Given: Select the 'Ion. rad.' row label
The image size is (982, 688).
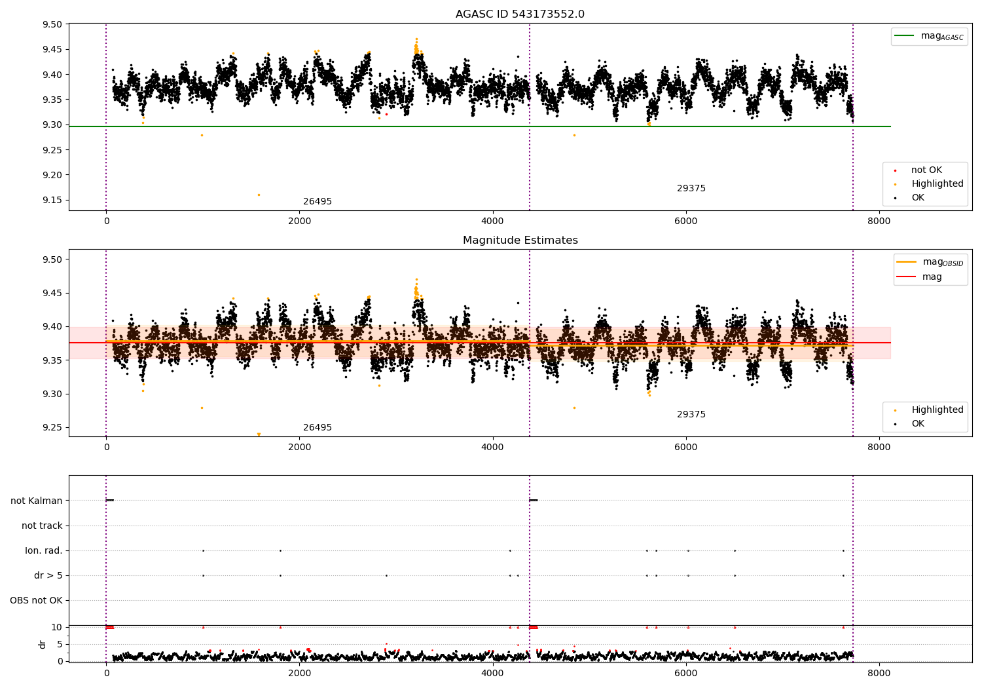Looking at the screenshot, I should coord(44,550).
